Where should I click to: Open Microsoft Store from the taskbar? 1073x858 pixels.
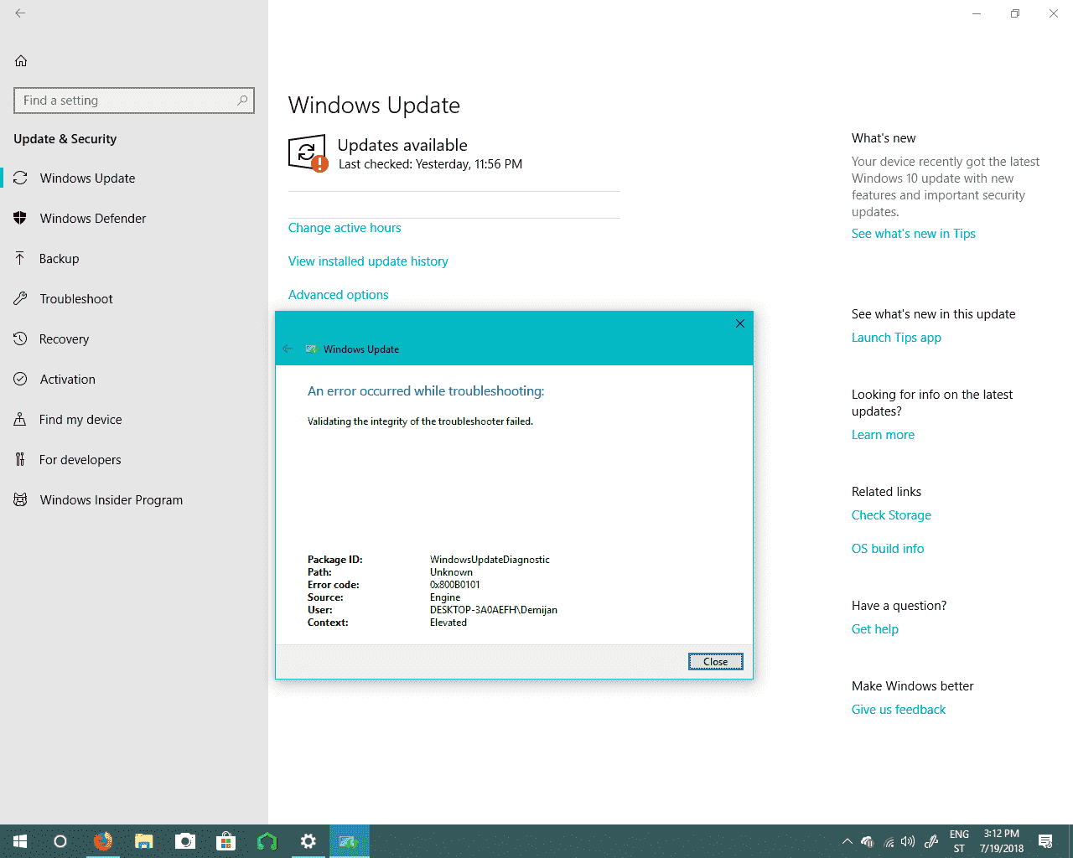[x=226, y=841]
